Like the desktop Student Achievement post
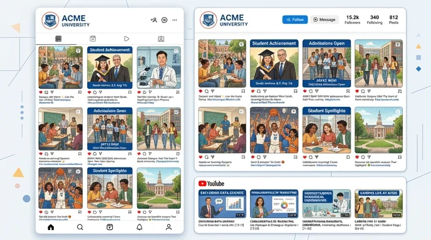The height and width of the screenshot is (240, 431). coord(252,91)
